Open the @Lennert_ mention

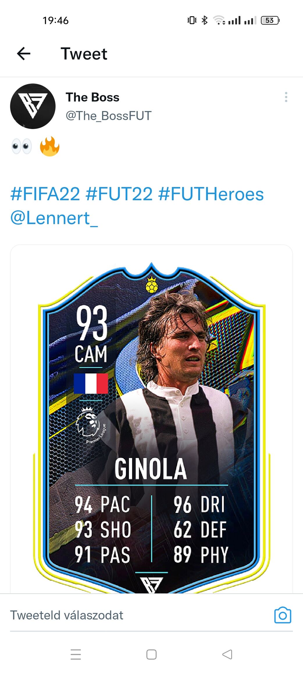pyautogui.click(x=54, y=218)
